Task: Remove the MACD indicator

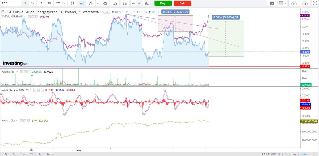Action: [x=42, y=90]
